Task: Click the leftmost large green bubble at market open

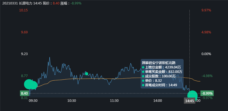Action: point(29,84)
